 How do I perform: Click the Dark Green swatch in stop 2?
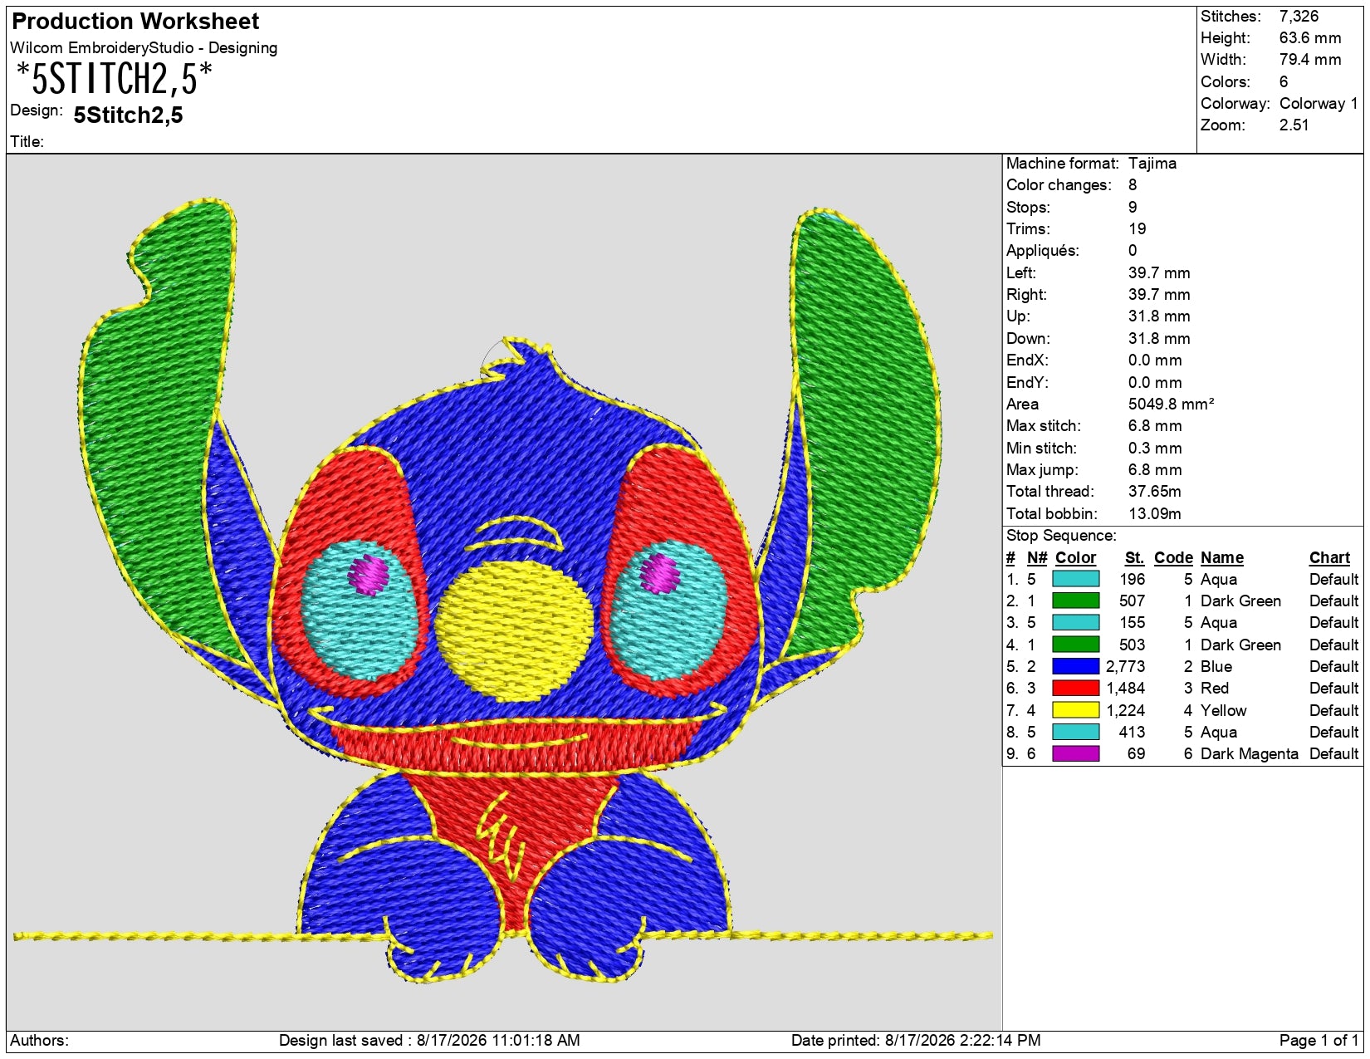pos(1075,601)
